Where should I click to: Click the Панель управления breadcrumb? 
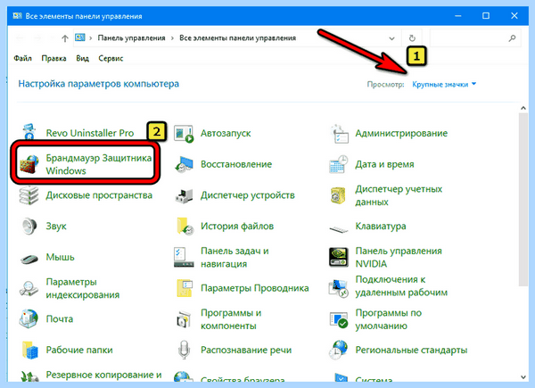coord(131,37)
